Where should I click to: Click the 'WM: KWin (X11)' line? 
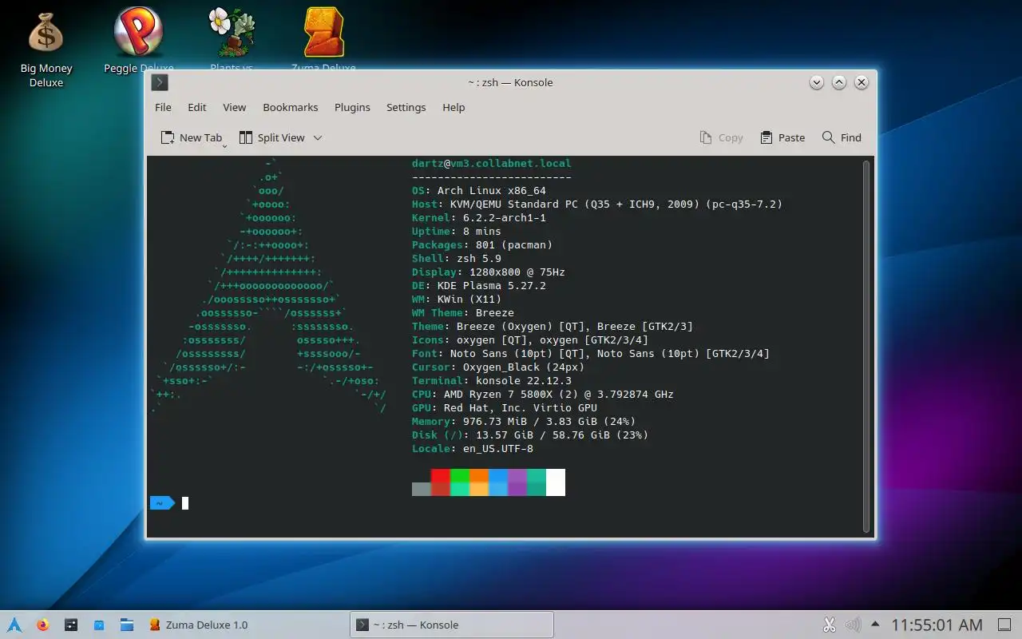pos(457,300)
